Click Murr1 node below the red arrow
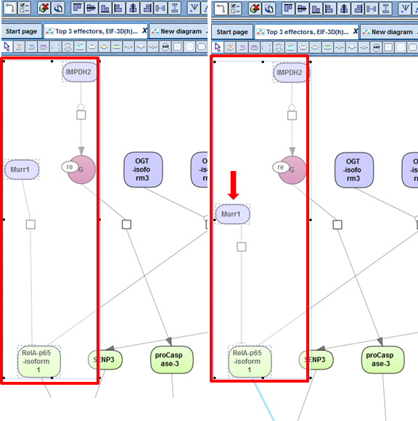Viewport: 418px width, 421px height. pos(232,214)
